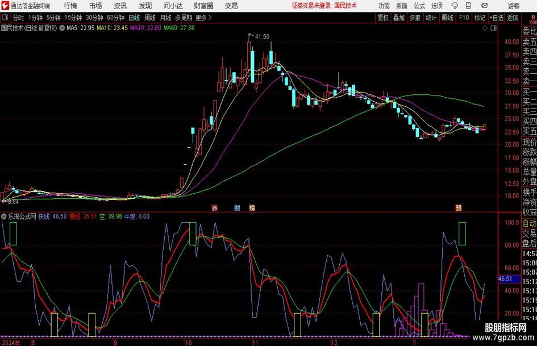This screenshot has width=537, height=346.
Task: Open the F10 company info
Action: click(x=464, y=18)
